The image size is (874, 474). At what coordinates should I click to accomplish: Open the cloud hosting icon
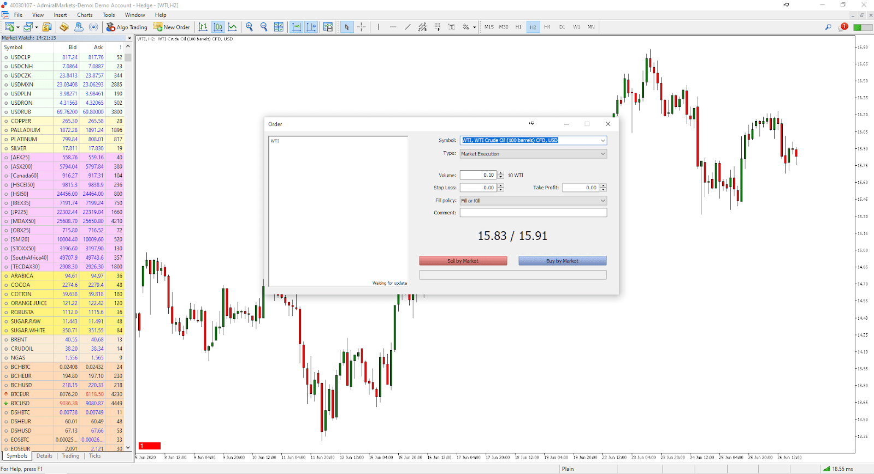79,27
